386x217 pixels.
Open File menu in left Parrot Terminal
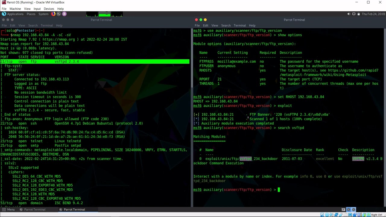click(4, 25)
